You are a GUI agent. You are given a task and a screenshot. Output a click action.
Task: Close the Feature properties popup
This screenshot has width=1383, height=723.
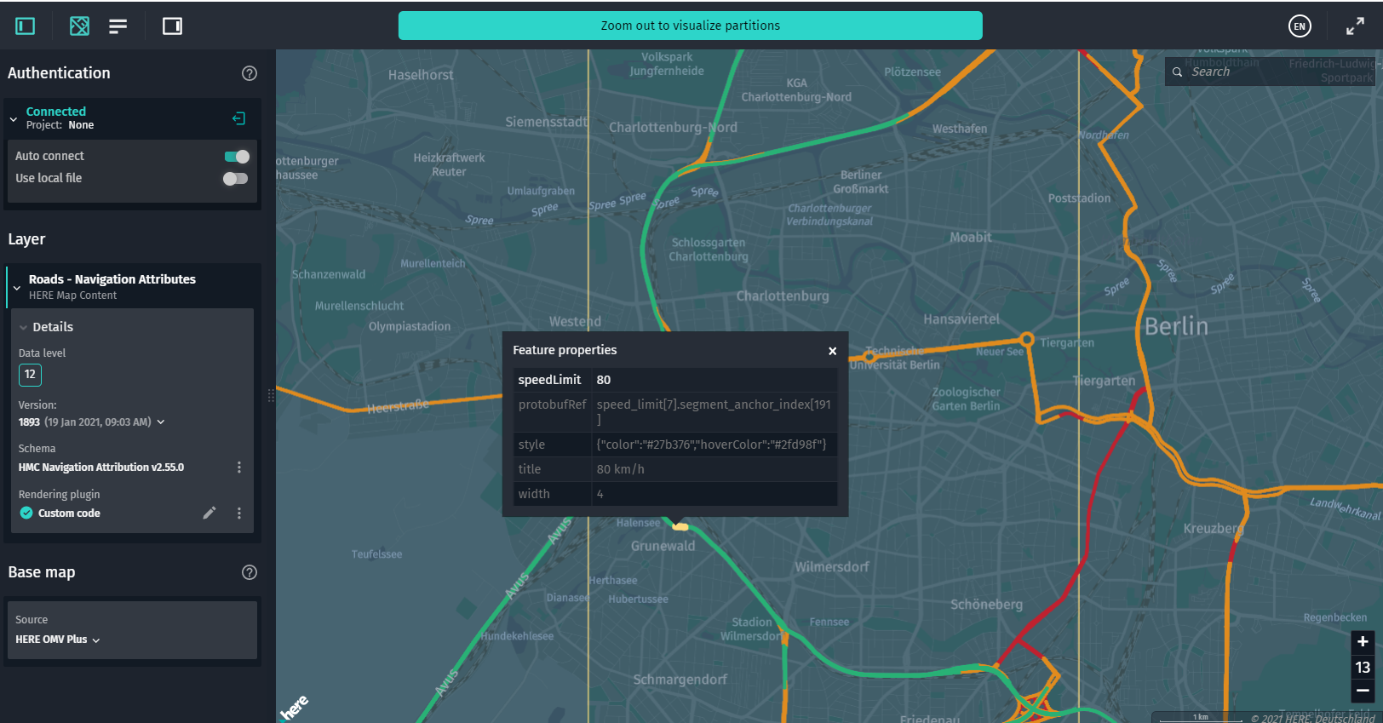pyautogui.click(x=833, y=351)
